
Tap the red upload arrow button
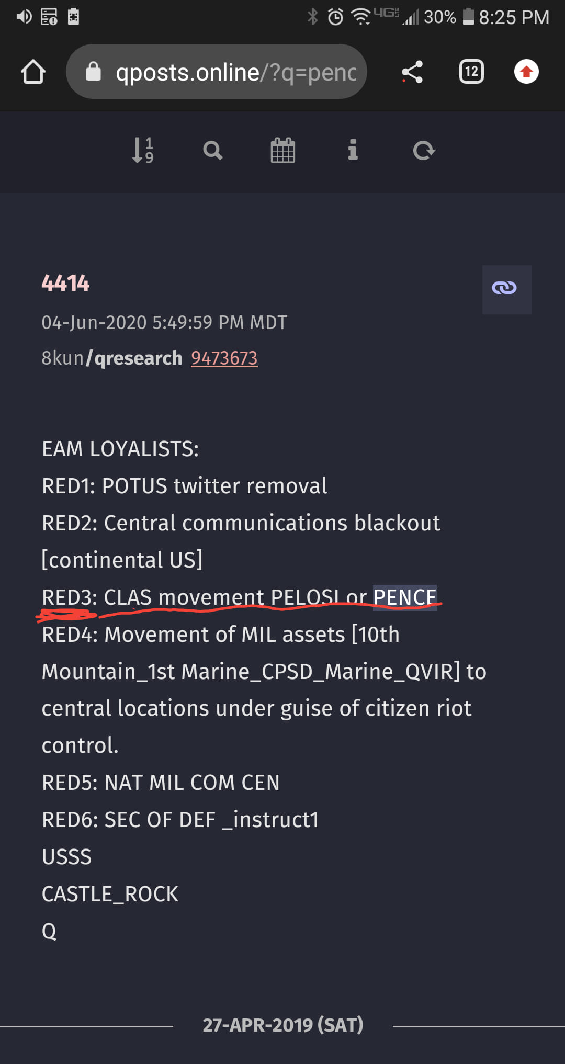pyautogui.click(x=526, y=72)
